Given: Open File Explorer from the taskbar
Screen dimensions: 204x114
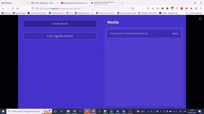Looking at the screenshot, I should pos(68,111).
